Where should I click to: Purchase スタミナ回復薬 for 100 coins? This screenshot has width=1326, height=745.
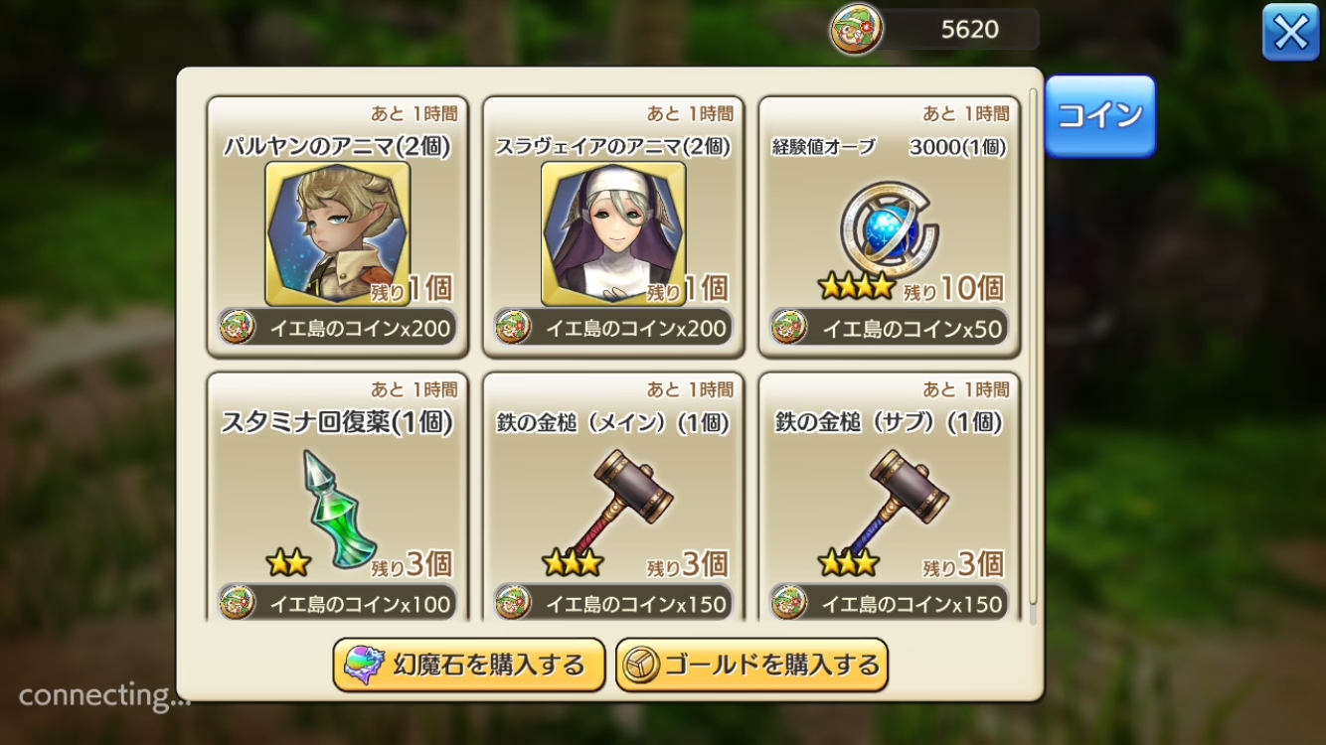[337, 603]
